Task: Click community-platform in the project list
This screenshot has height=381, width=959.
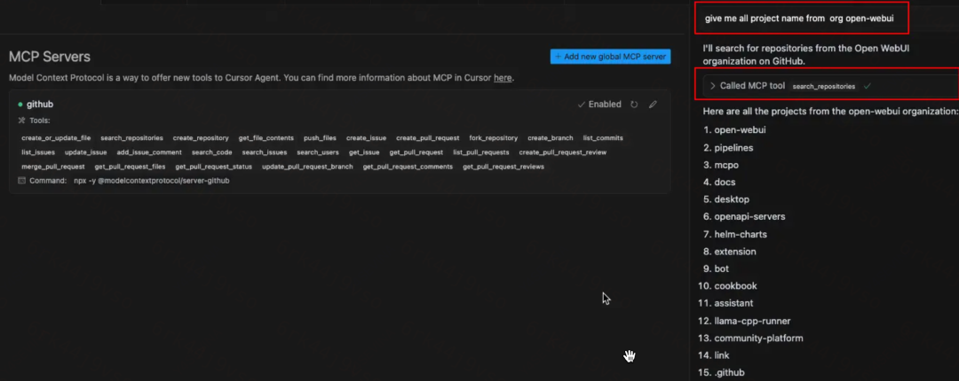Action: point(759,338)
